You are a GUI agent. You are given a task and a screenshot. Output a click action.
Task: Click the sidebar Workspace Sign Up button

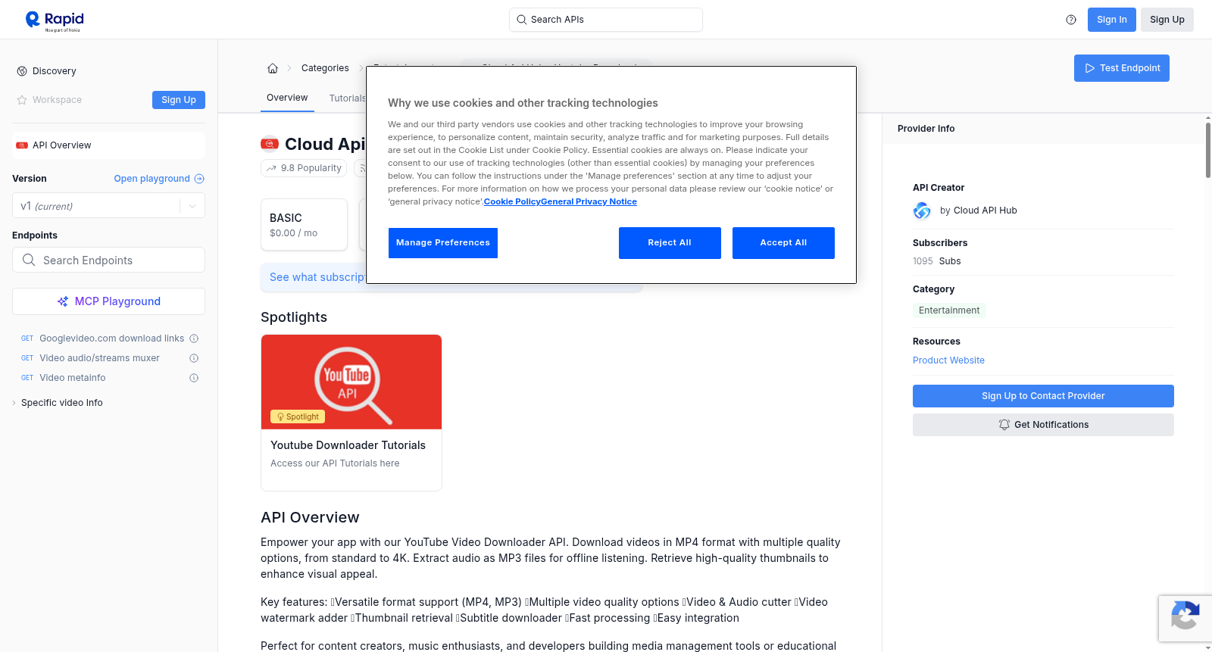click(x=179, y=100)
